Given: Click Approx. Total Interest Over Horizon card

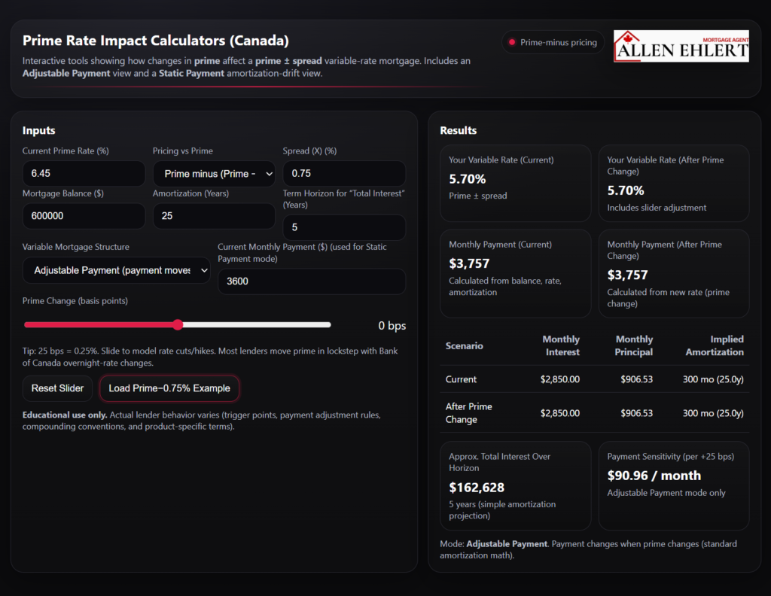Looking at the screenshot, I should click(x=515, y=485).
